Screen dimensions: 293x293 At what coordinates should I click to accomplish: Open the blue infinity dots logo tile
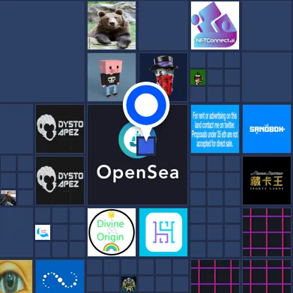pyautogui.click(x=60, y=277)
